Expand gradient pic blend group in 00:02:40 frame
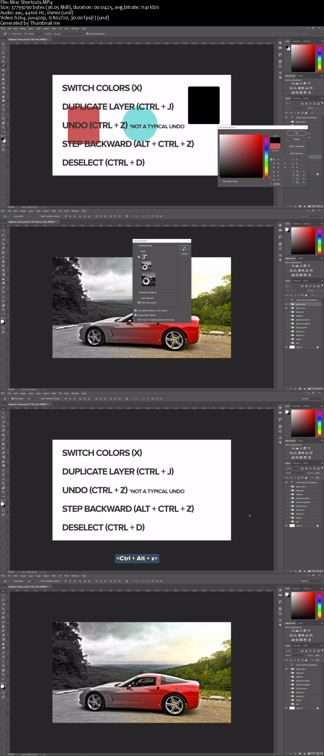This screenshot has width=324, height=756. pyautogui.click(x=290, y=498)
